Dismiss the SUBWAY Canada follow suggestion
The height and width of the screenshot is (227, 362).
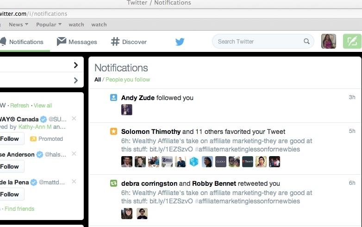74,119
